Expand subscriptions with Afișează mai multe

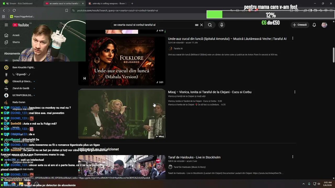[23, 109]
